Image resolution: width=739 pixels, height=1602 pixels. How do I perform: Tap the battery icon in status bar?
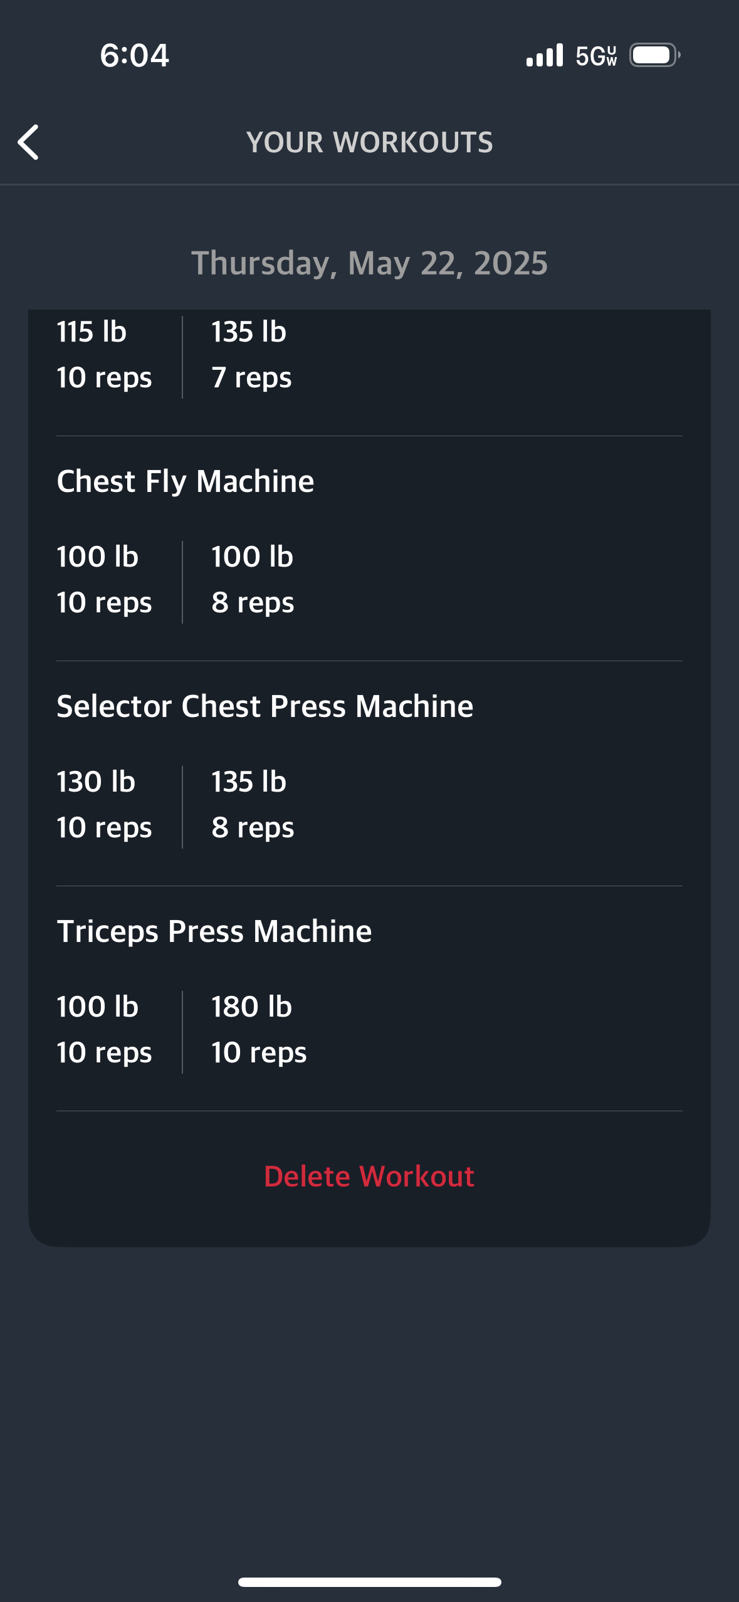tap(654, 55)
